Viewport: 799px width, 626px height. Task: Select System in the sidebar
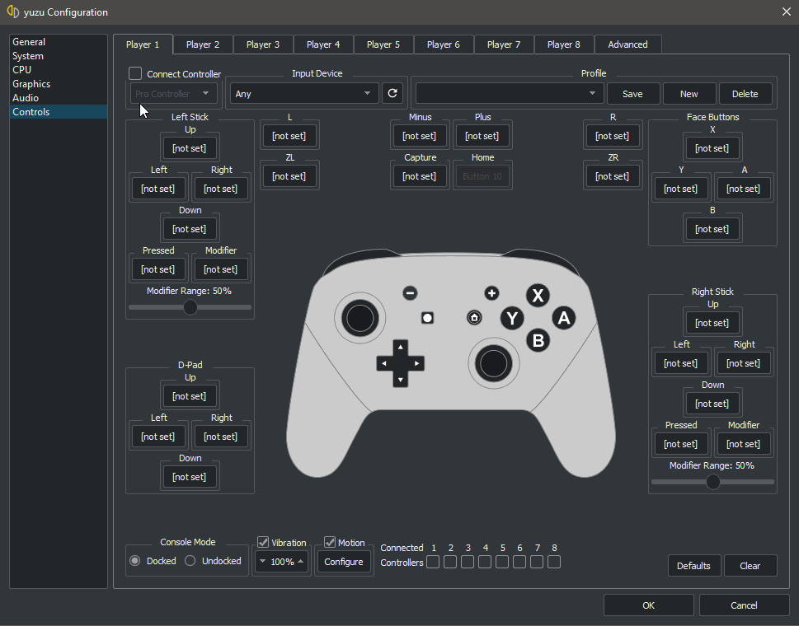59,56
